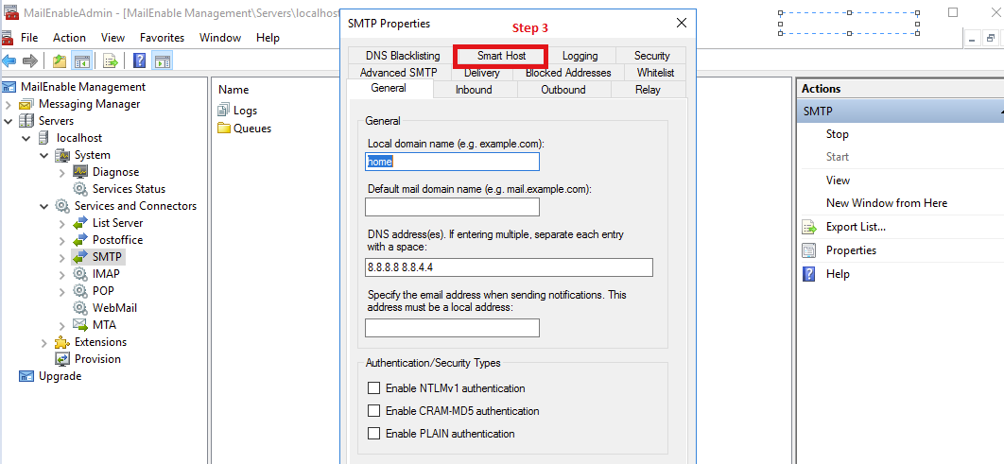
Task: Click Stop in the Actions pane
Action: point(837,134)
